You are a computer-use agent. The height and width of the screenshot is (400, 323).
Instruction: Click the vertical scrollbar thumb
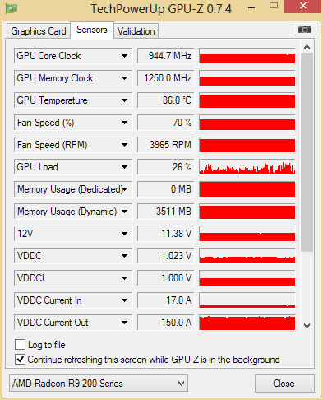307,152
